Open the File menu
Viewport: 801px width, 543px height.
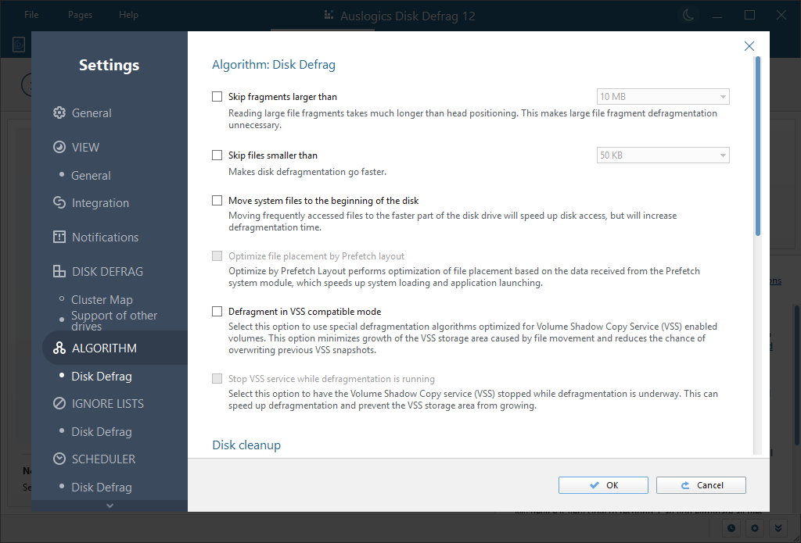click(31, 15)
